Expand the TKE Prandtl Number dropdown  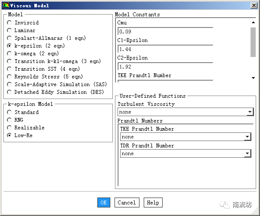point(247,137)
